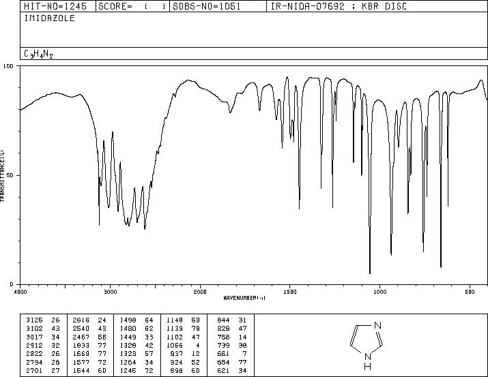
Task: Click the SCORE= header field
Action: [x=132, y=6]
